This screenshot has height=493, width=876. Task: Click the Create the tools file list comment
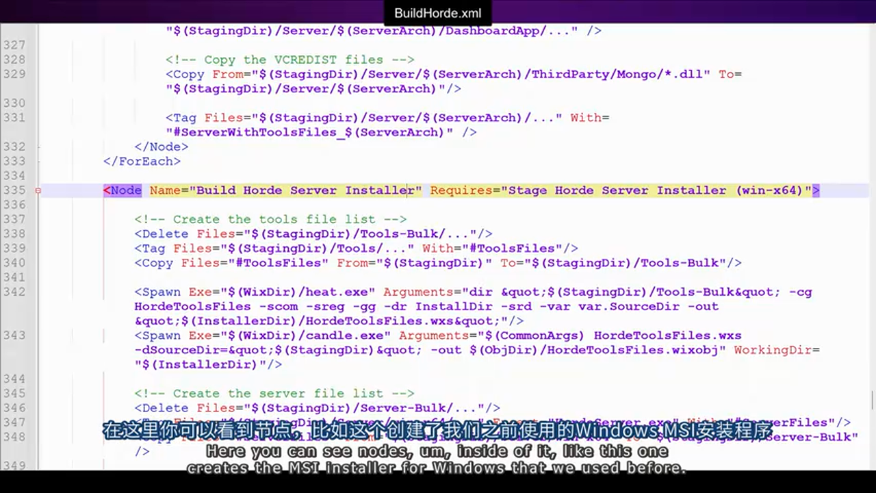[x=270, y=219]
